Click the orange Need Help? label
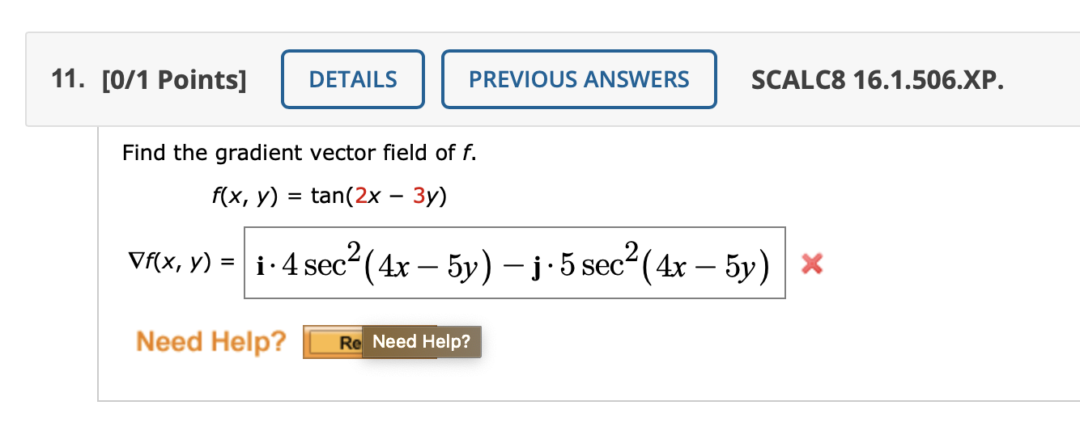Image resolution: width=1080 pixels, height=435 pixels. coord(211,341)
